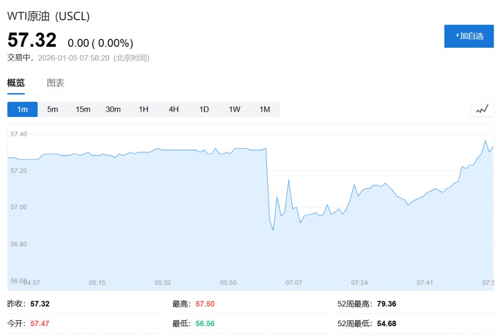Click the WTI原油 (USCL) title

[x=48, y=16]
